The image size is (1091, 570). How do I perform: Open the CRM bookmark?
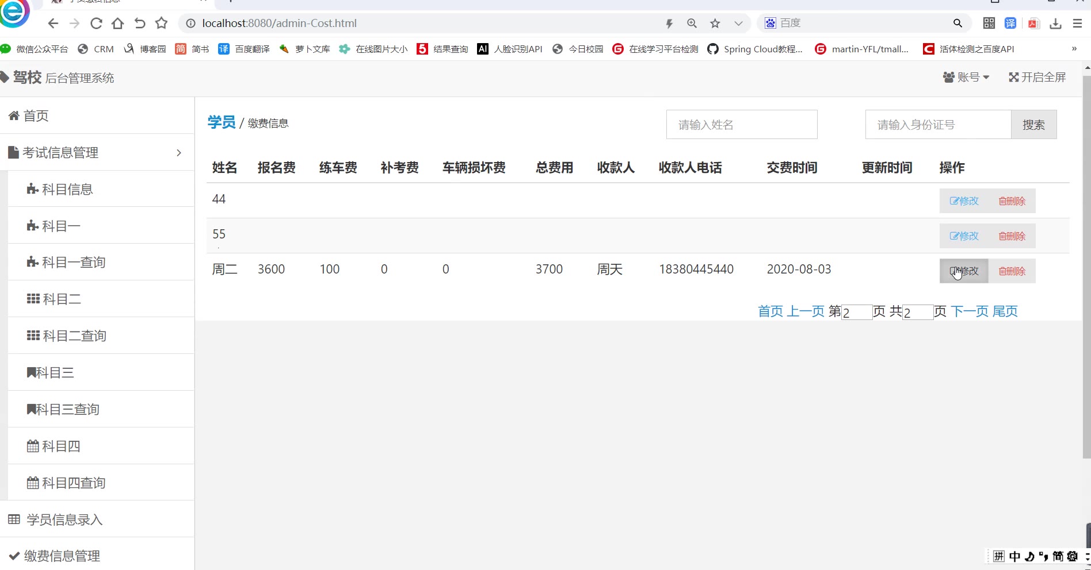96,49
